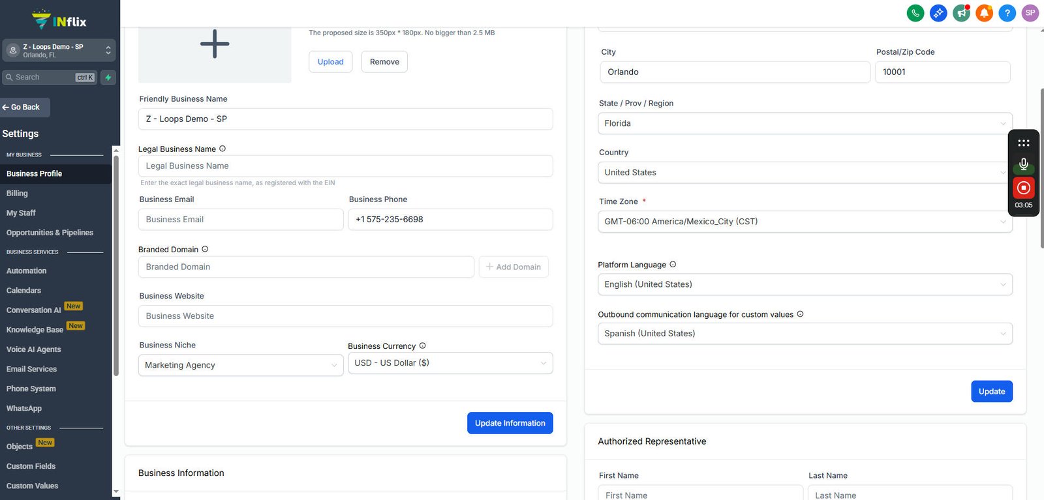Click info icon beside Platform Language
Screen dimensions: 1044x500
coord(673,264)
